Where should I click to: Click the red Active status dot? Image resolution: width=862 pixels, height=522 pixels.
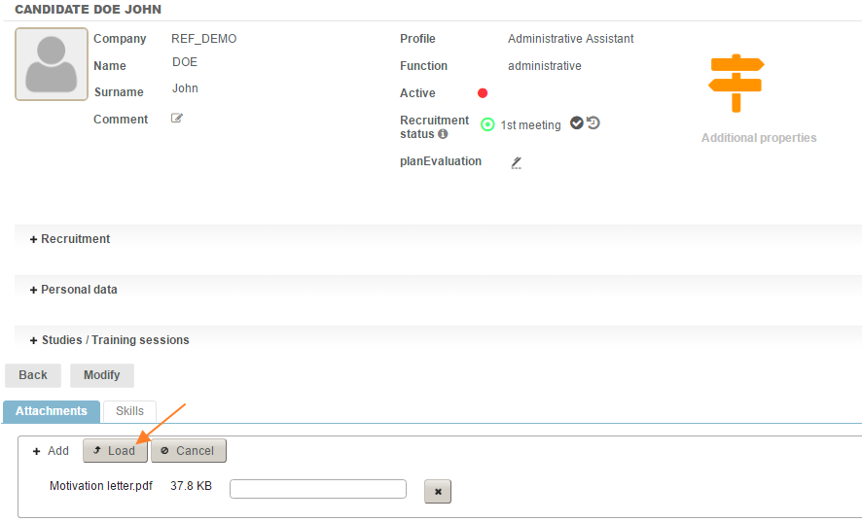tap(483, 93)
